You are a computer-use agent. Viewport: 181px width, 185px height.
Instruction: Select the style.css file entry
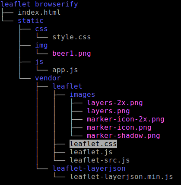tap(72, 37)
